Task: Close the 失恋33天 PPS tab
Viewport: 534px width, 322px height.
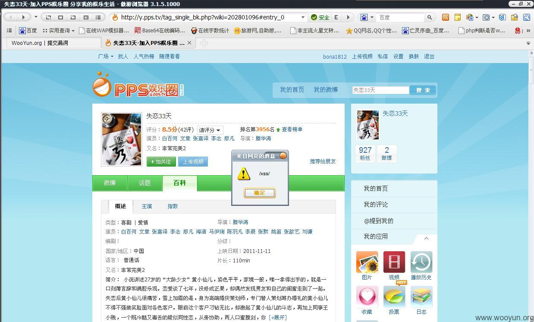Action: click(x=189, y=43)
